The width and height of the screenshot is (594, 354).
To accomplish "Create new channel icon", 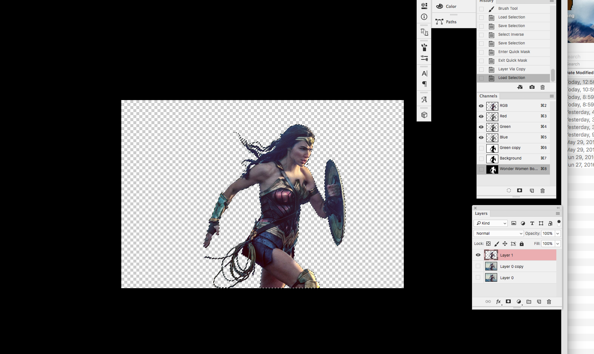I will pos(532,191).
